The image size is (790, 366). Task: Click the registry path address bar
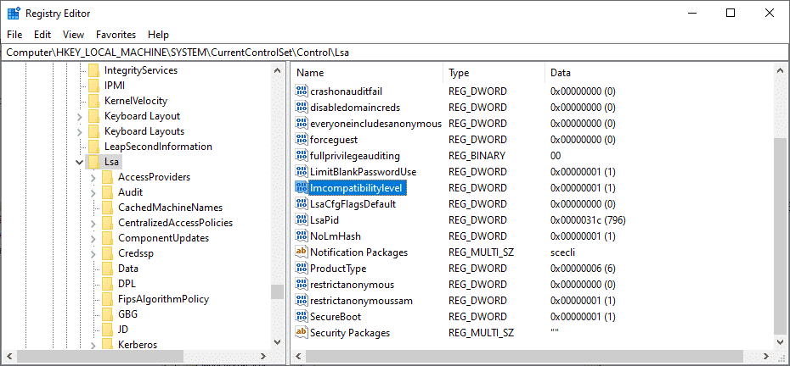(x=395, y=52)
